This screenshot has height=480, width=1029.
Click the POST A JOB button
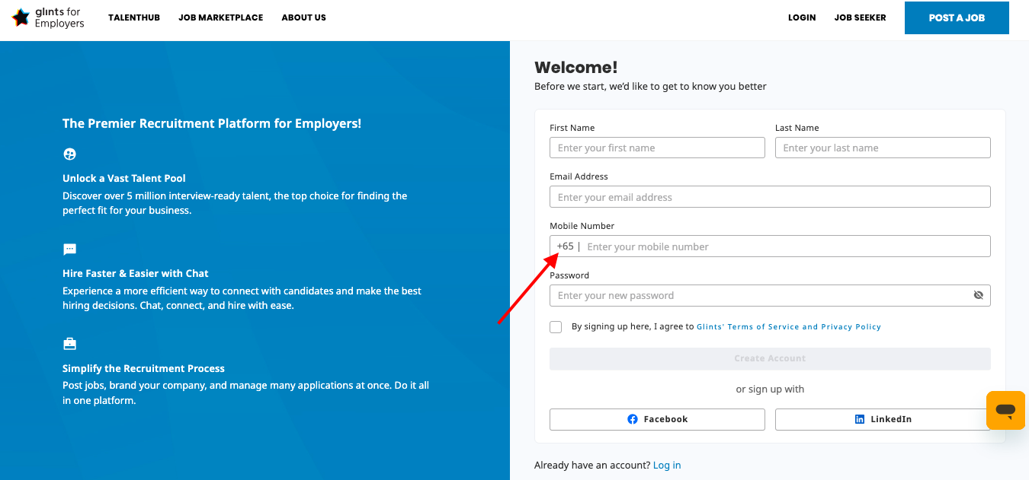[957, 17]
